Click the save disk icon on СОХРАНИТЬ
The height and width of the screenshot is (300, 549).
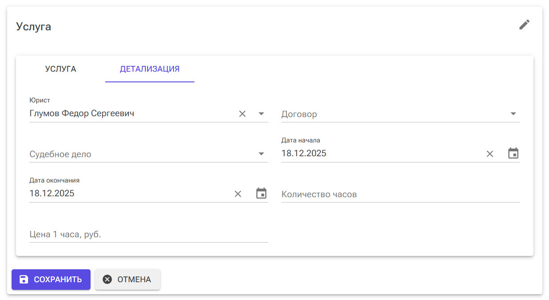(x=24, y=279)
